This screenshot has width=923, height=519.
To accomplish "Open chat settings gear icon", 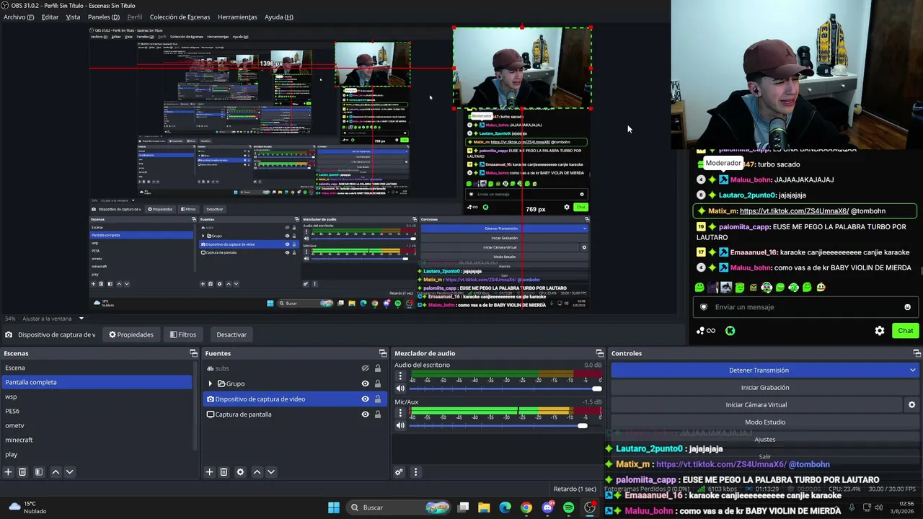I will pyautogui.click(x=880, y=331).
